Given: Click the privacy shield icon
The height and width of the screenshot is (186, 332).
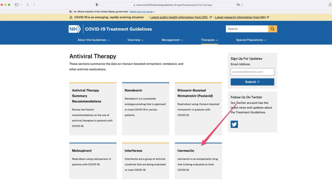Looking at the screenshot, I should [97, 5].
